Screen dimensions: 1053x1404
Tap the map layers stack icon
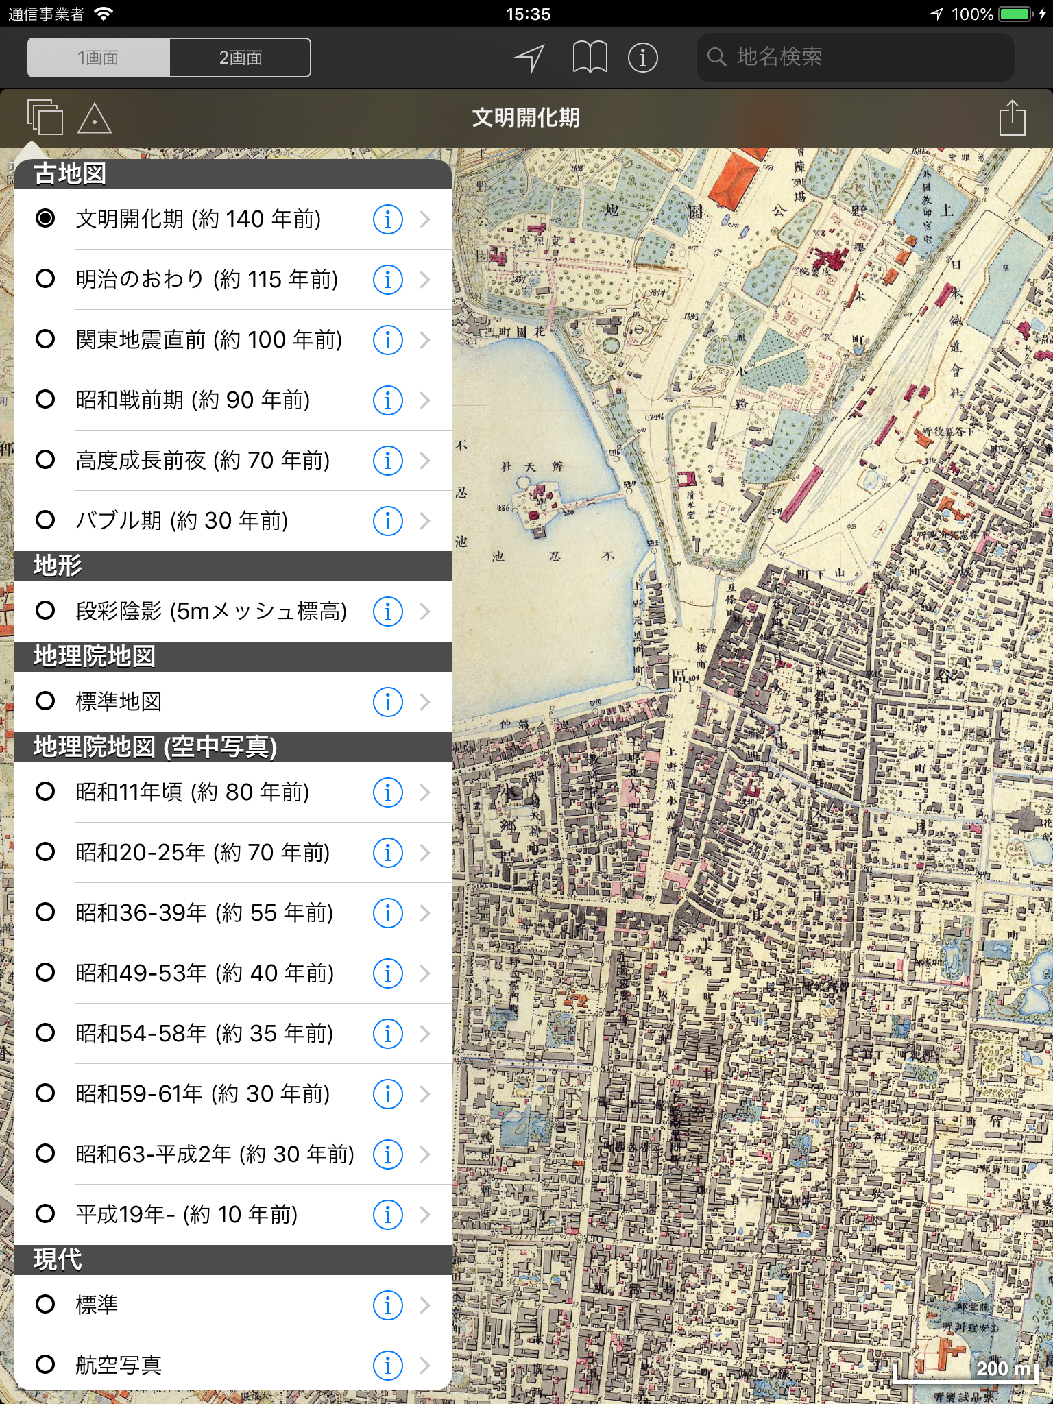click(x=45, y=117)
